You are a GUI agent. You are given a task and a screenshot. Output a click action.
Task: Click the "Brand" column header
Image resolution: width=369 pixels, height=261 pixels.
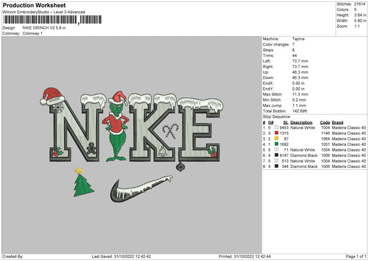(x=338, y=122)
